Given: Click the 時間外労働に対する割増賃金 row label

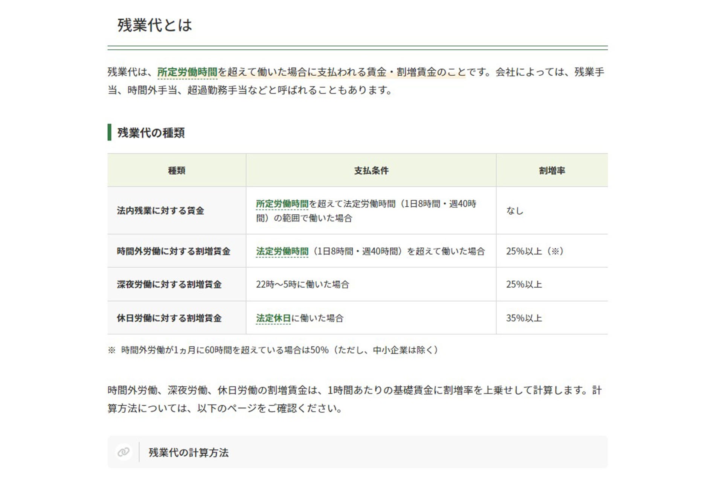Looking at the screenshot, I should (x=174, y=251).
